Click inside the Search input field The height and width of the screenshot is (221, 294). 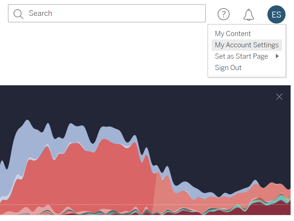click(107, 13)
